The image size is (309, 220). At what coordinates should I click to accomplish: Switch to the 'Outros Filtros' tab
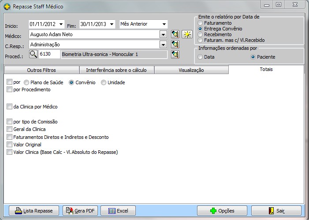click(41, 70)
